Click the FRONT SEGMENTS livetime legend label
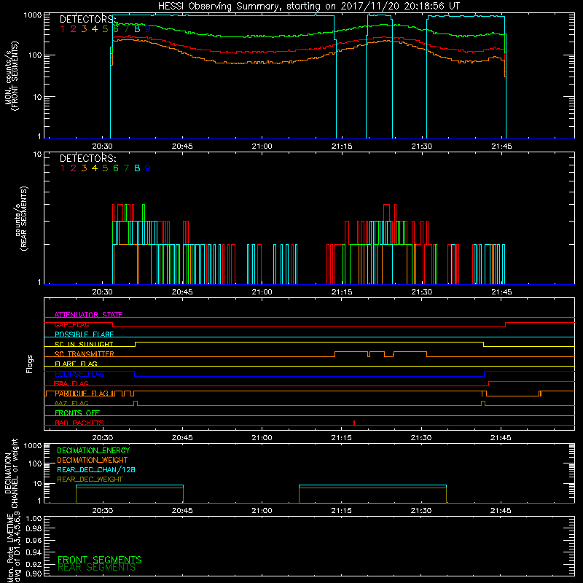583x583 pixels. pos(100,560)
